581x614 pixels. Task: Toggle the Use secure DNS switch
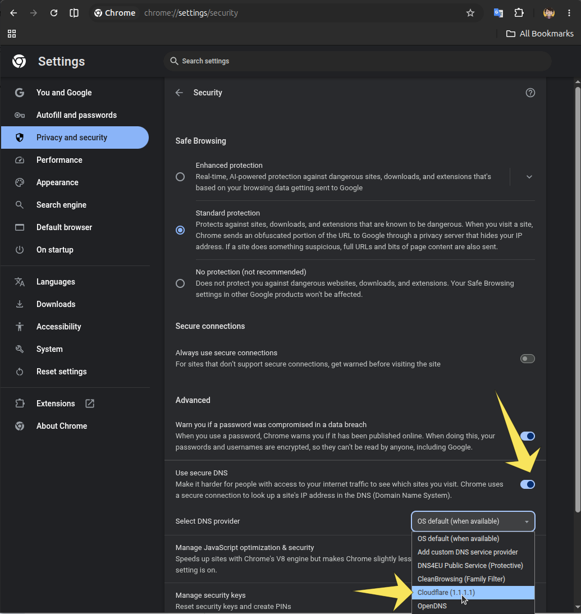click(x=527, y=484)
